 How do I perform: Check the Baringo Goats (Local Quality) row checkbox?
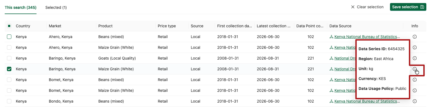pyautogui.click(x=9, y=58)
